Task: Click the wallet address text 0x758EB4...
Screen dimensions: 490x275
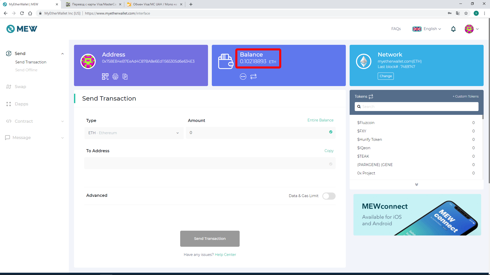Action: point(148,61)
